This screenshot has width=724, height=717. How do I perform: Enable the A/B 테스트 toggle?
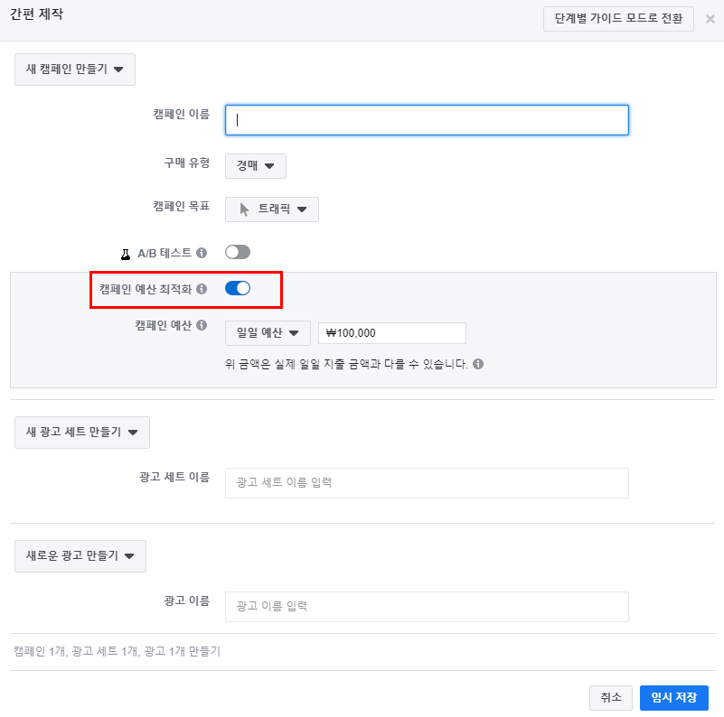(238, 253)
